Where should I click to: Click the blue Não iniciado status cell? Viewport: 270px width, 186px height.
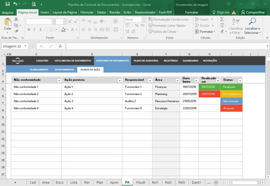[231, 101]
